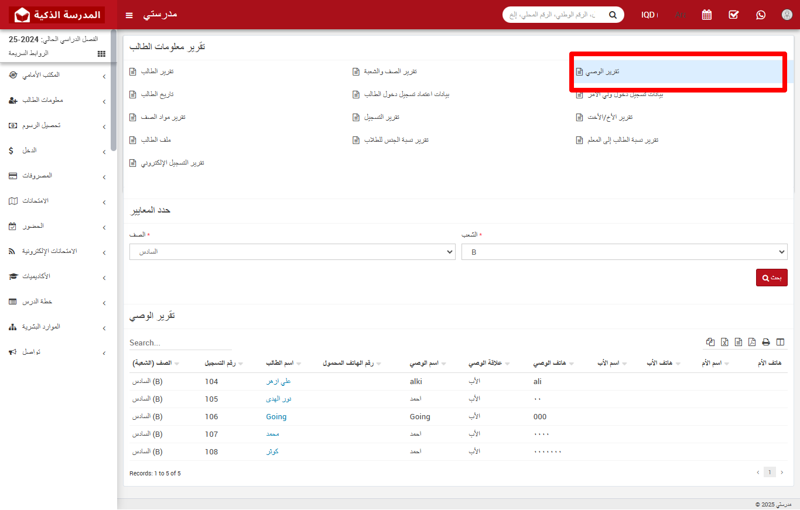Open the tasks checklist icon in header
800x510 pixels.
pos(733,15)
